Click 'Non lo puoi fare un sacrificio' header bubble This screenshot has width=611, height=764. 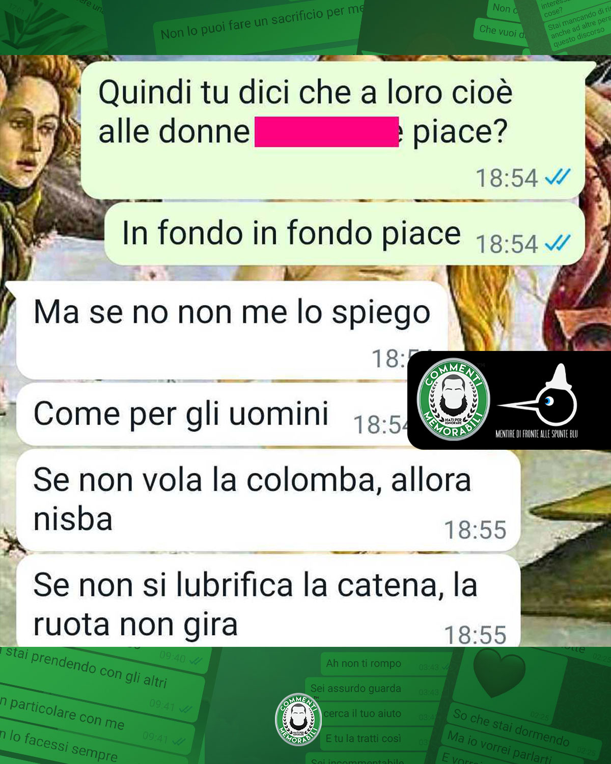coord(260,23)
